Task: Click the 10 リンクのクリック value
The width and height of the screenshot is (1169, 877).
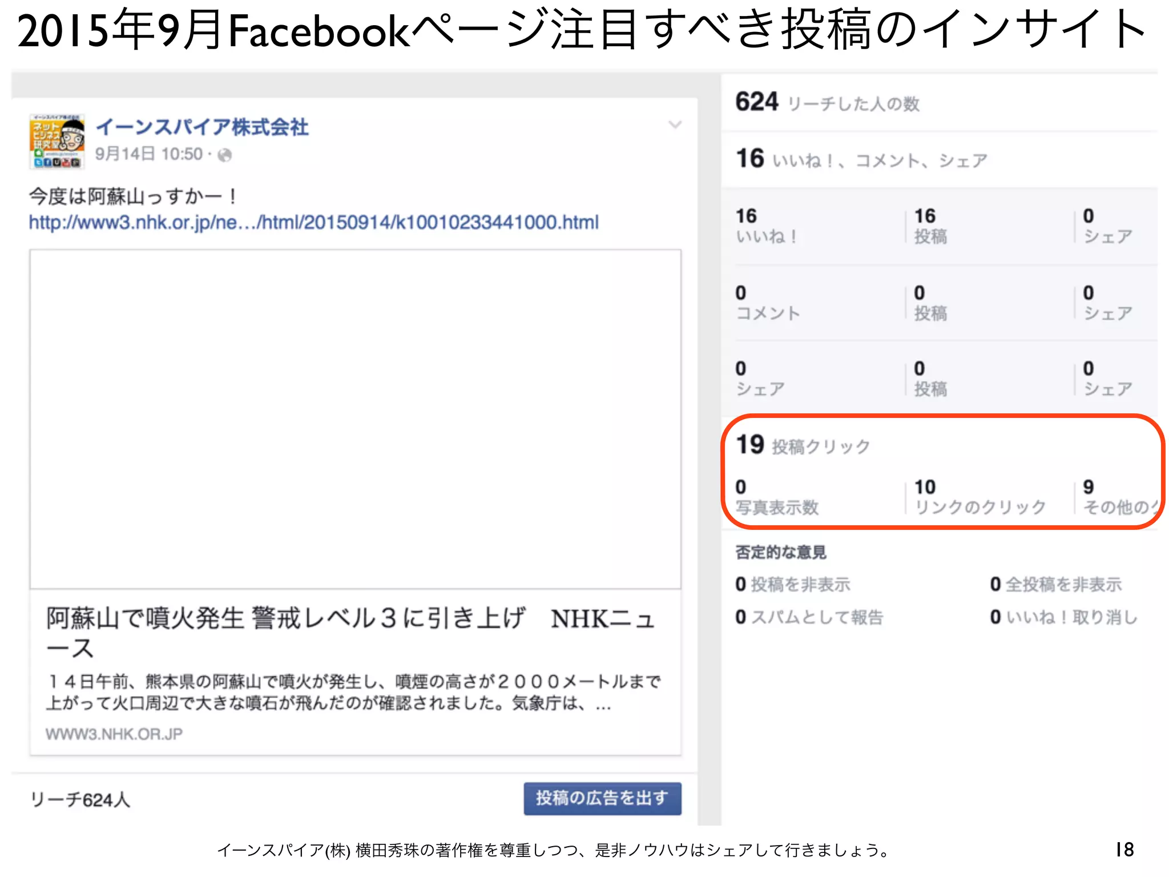Action: click(980, 497)
